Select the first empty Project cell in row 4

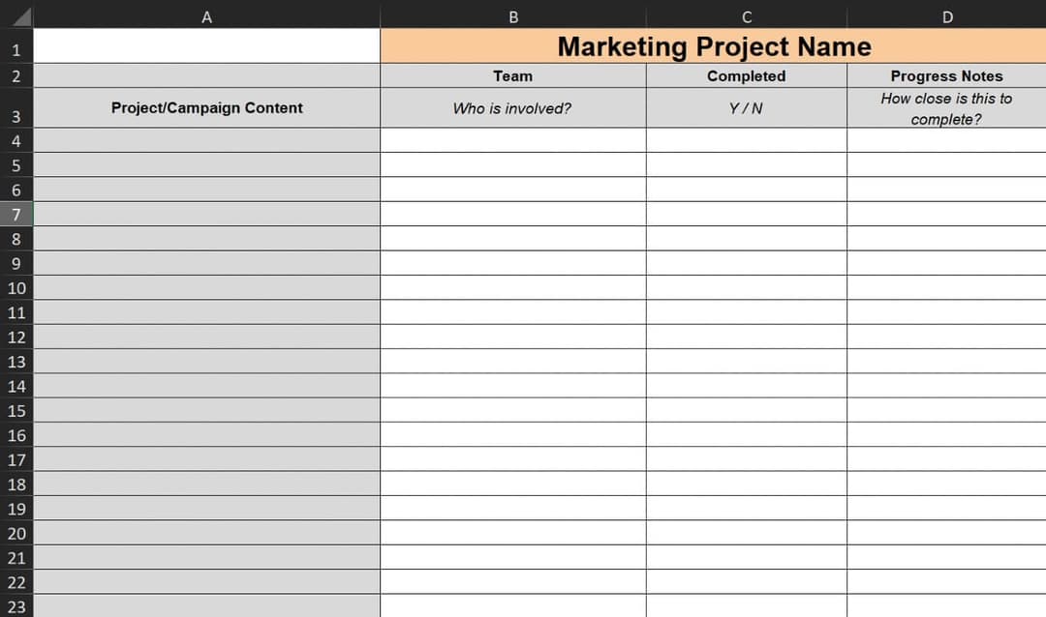tap(206, 141)
